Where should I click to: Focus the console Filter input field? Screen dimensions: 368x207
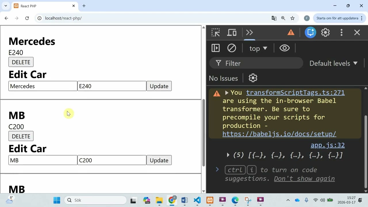tap(256, 63)
